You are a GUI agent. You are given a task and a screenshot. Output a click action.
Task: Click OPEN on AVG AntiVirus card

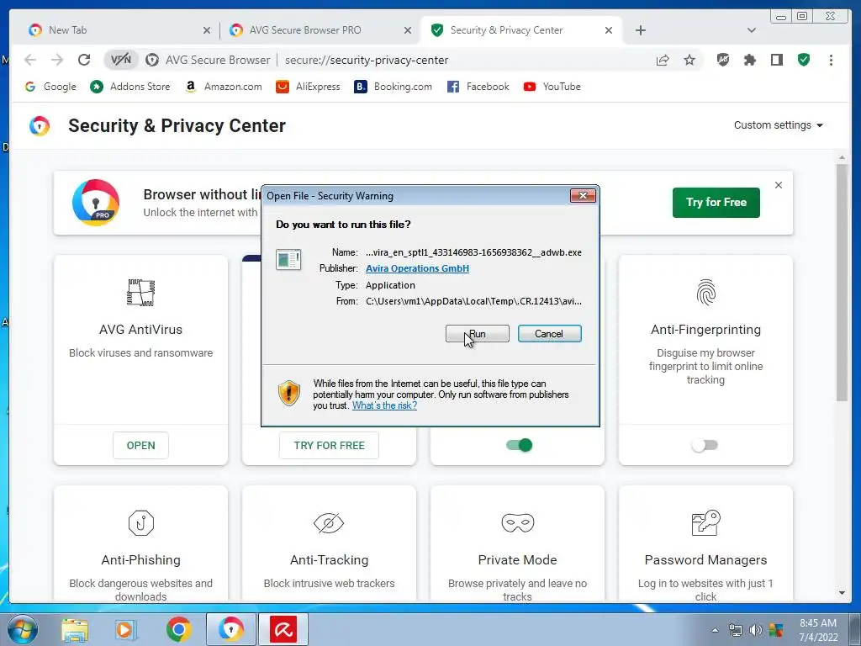[x=140, y=446]
